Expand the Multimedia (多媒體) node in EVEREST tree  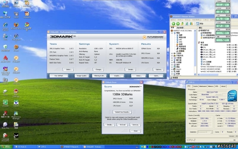click(172, 63)
